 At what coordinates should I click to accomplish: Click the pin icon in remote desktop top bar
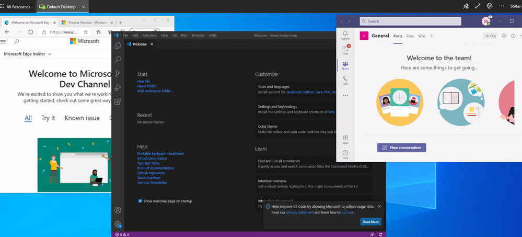point(466,6)
